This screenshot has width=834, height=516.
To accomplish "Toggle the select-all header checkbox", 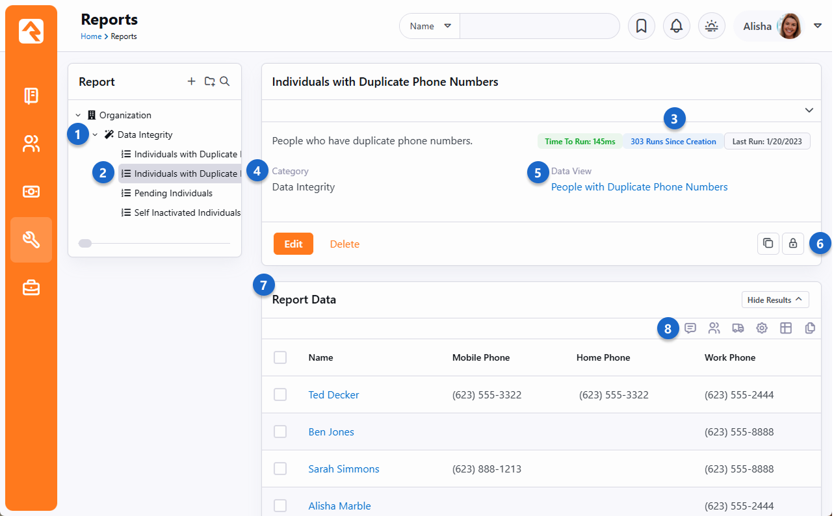I will tap(280, 357).
